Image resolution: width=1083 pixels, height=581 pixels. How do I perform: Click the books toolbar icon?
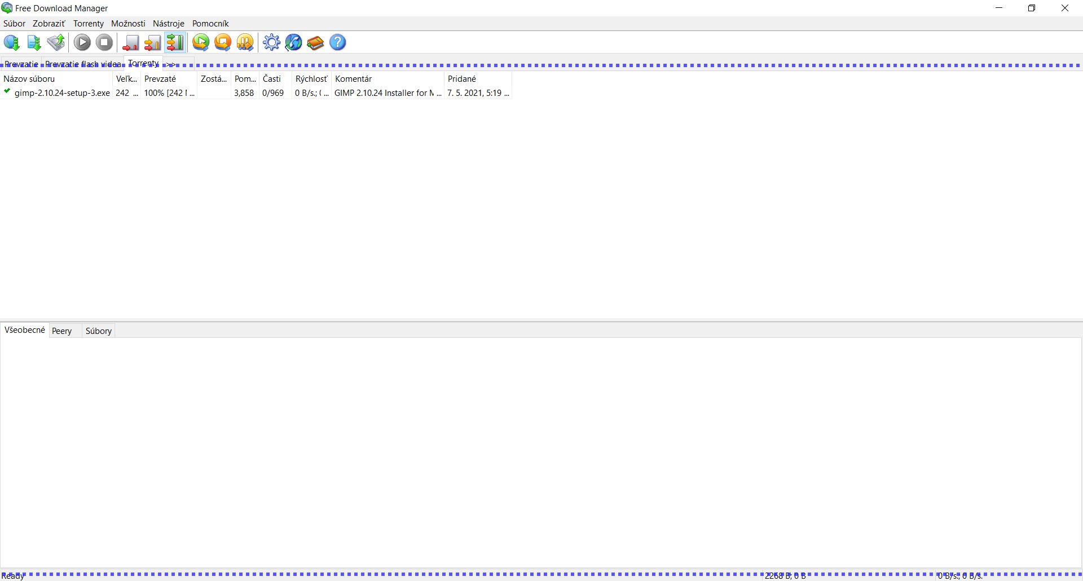(x=315, y=42)
